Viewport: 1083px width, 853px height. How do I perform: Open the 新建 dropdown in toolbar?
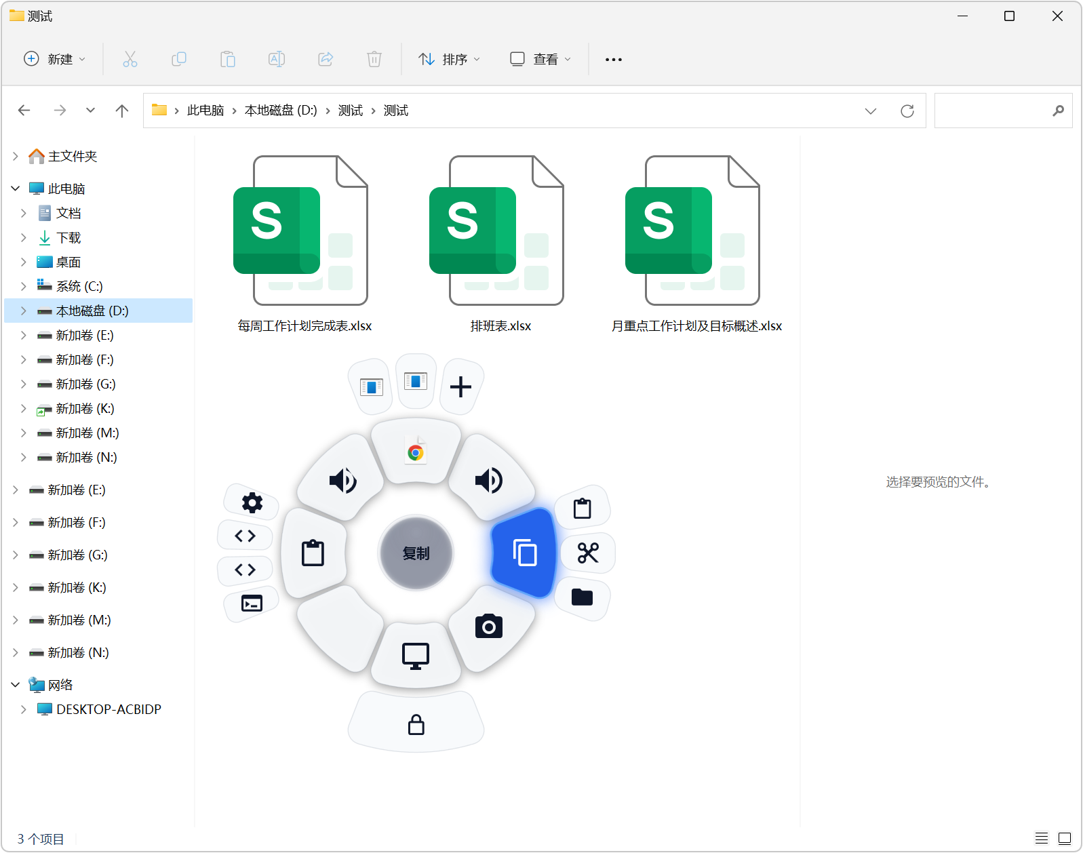(x=55, y=59)
